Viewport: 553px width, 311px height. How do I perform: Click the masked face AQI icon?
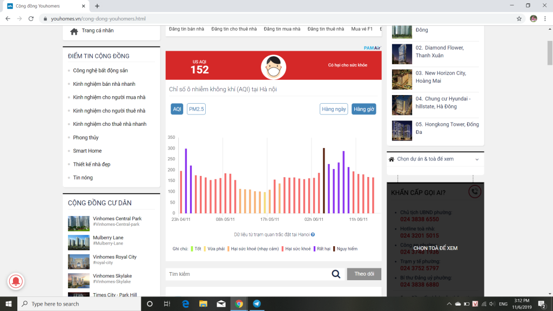pyautogui.click(x=273, y=67)
